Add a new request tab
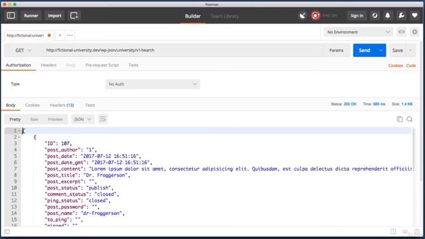The height and width of the screenshot is (239, 425). point(60,35)
